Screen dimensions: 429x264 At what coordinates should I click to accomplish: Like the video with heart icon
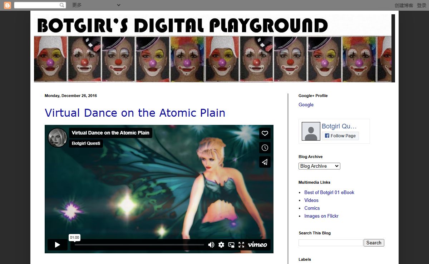[x=265, y=133]
